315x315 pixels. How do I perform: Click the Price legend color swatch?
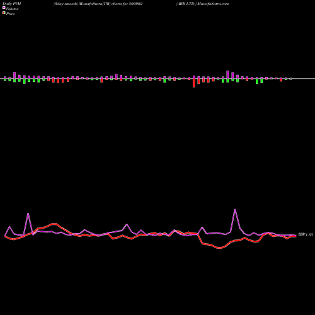pos(4,13)
